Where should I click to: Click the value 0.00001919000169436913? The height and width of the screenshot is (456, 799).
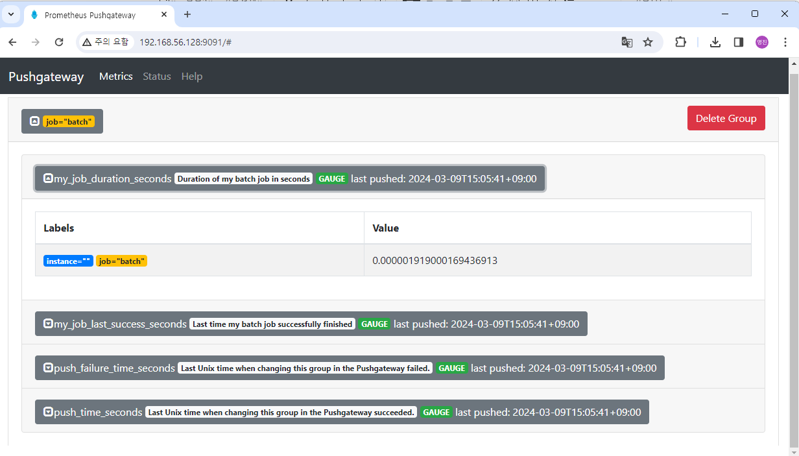pos(435,261)
